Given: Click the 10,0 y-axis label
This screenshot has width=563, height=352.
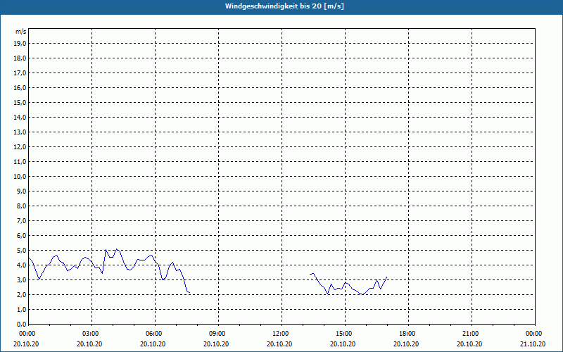Looking at the screenshot, I should [x=20, y=177].
